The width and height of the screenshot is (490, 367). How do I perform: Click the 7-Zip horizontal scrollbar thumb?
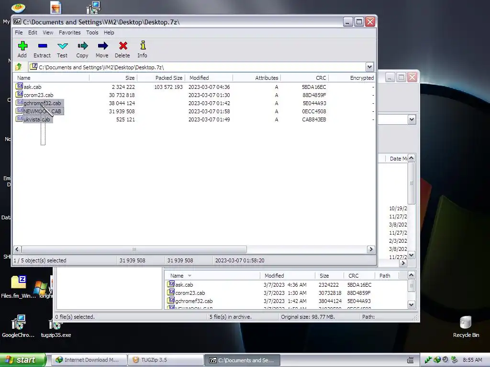pos(134,249)
